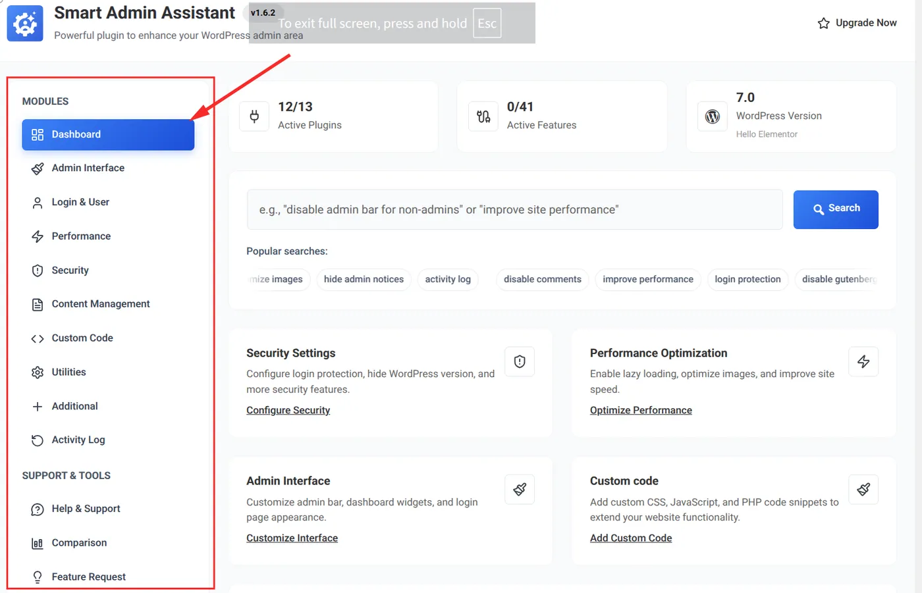Open Help & Support
This screenshot has height=593, width=922.
tap(108, 509)
